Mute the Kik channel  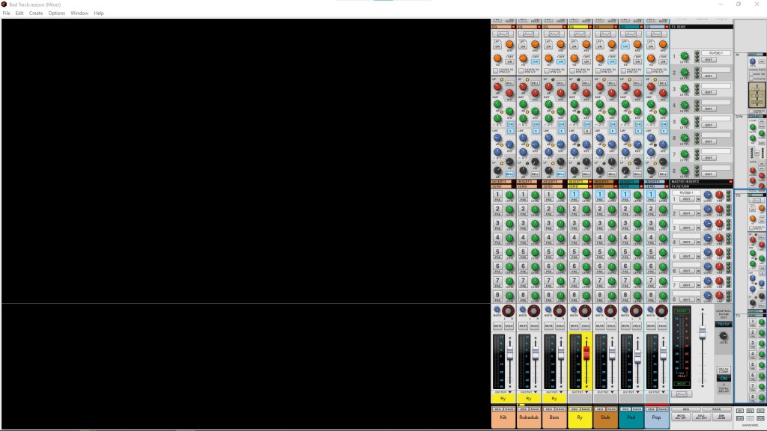(x=497, y=326)
